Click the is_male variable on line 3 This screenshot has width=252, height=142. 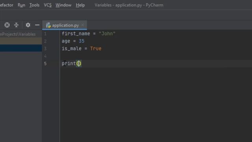point(72,49)
